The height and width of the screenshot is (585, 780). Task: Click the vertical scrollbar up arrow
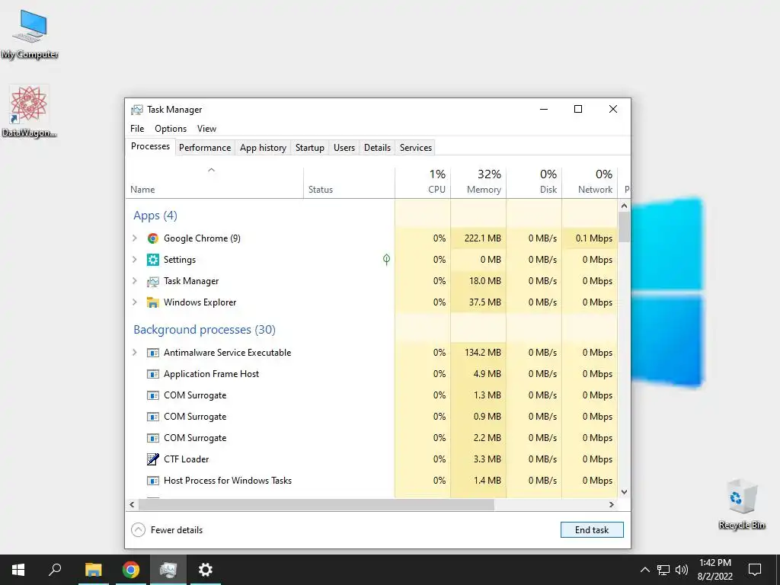click(x=624, y=206)
